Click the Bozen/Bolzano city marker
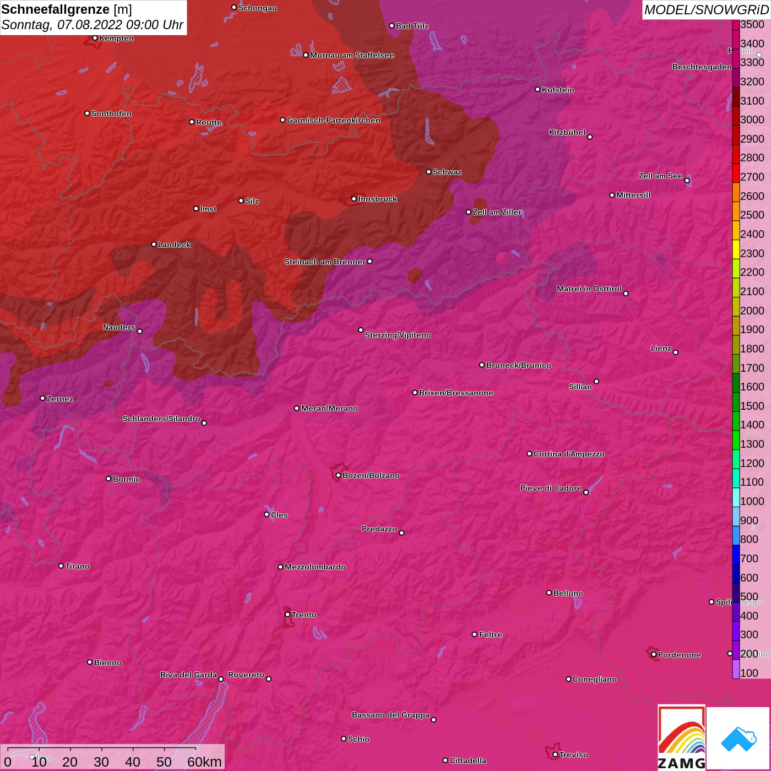771x771 pixels. pyautogui.click(x=338, y=475)
